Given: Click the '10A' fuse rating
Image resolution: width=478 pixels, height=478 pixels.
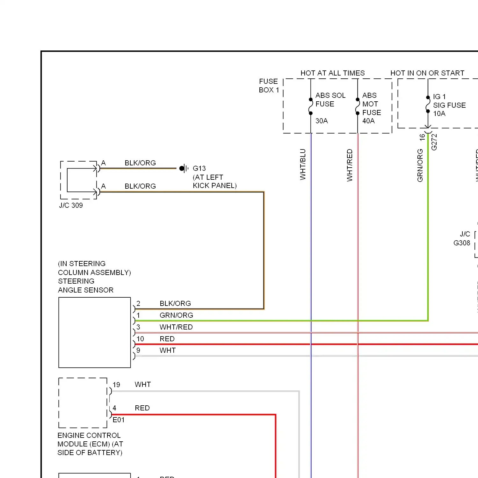Looking at the screenshot, I should 439,113.
